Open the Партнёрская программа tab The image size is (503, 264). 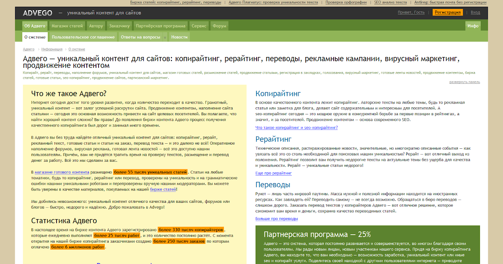click(x=161, y=26)
